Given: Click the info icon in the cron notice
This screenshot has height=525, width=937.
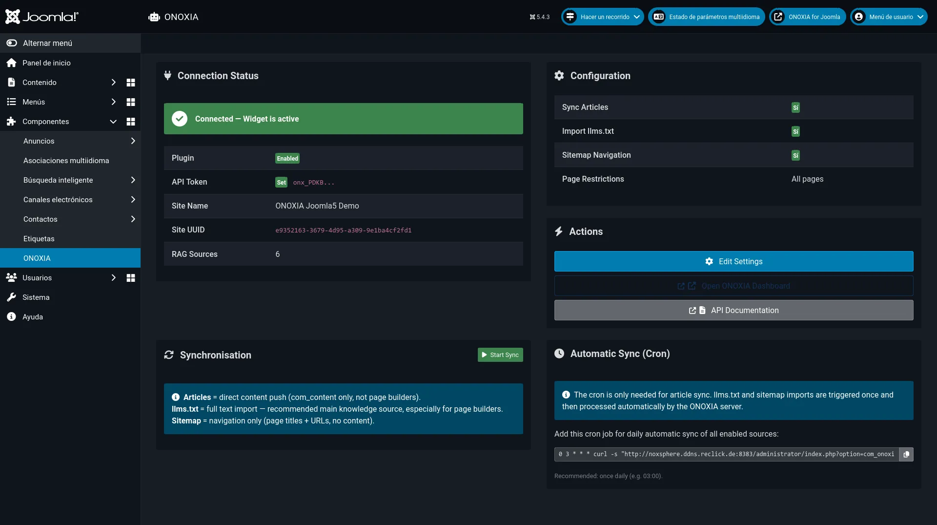Looking at the screenshot, I should [x=566, y=395].
